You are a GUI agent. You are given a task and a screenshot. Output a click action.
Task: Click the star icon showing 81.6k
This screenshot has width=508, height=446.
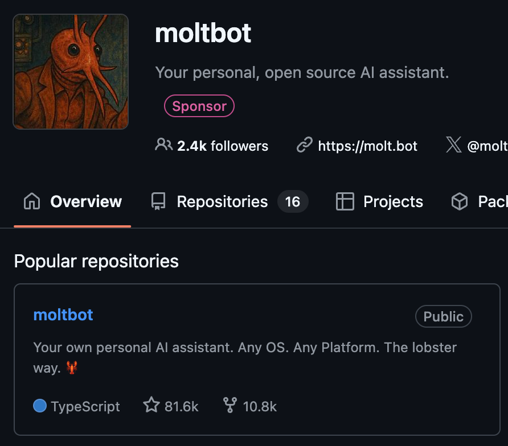151,405
